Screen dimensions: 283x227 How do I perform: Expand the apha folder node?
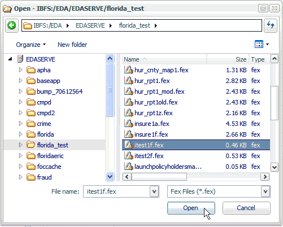(x=20, y=70)
